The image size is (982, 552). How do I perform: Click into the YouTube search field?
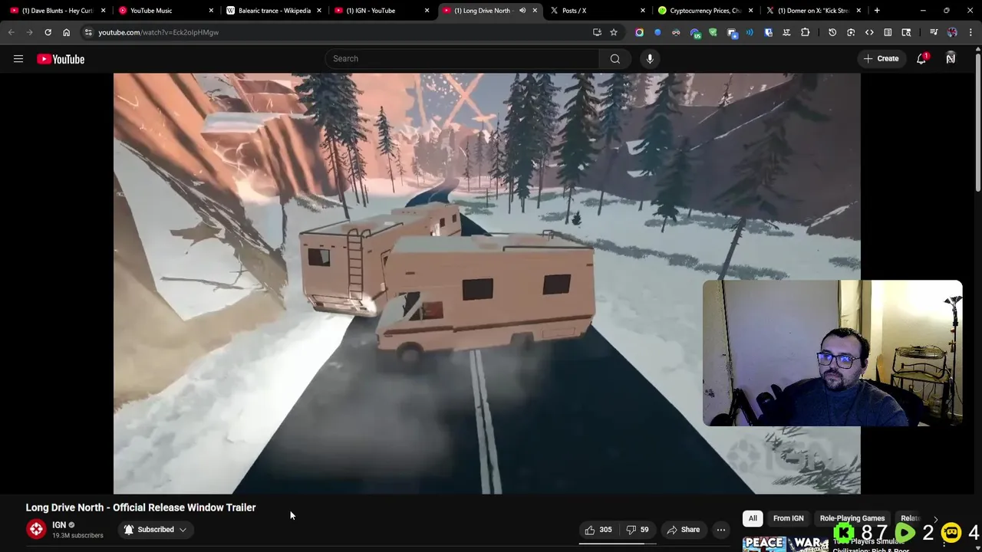point(462,59)
